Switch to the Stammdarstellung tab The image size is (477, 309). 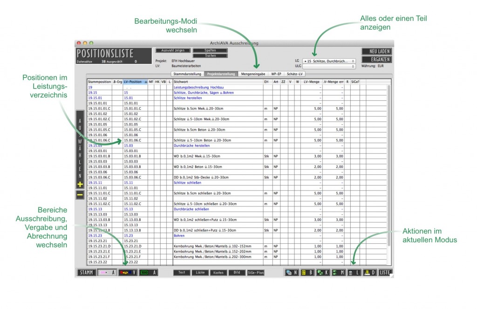pyautogui.click(x=187, y=74)
